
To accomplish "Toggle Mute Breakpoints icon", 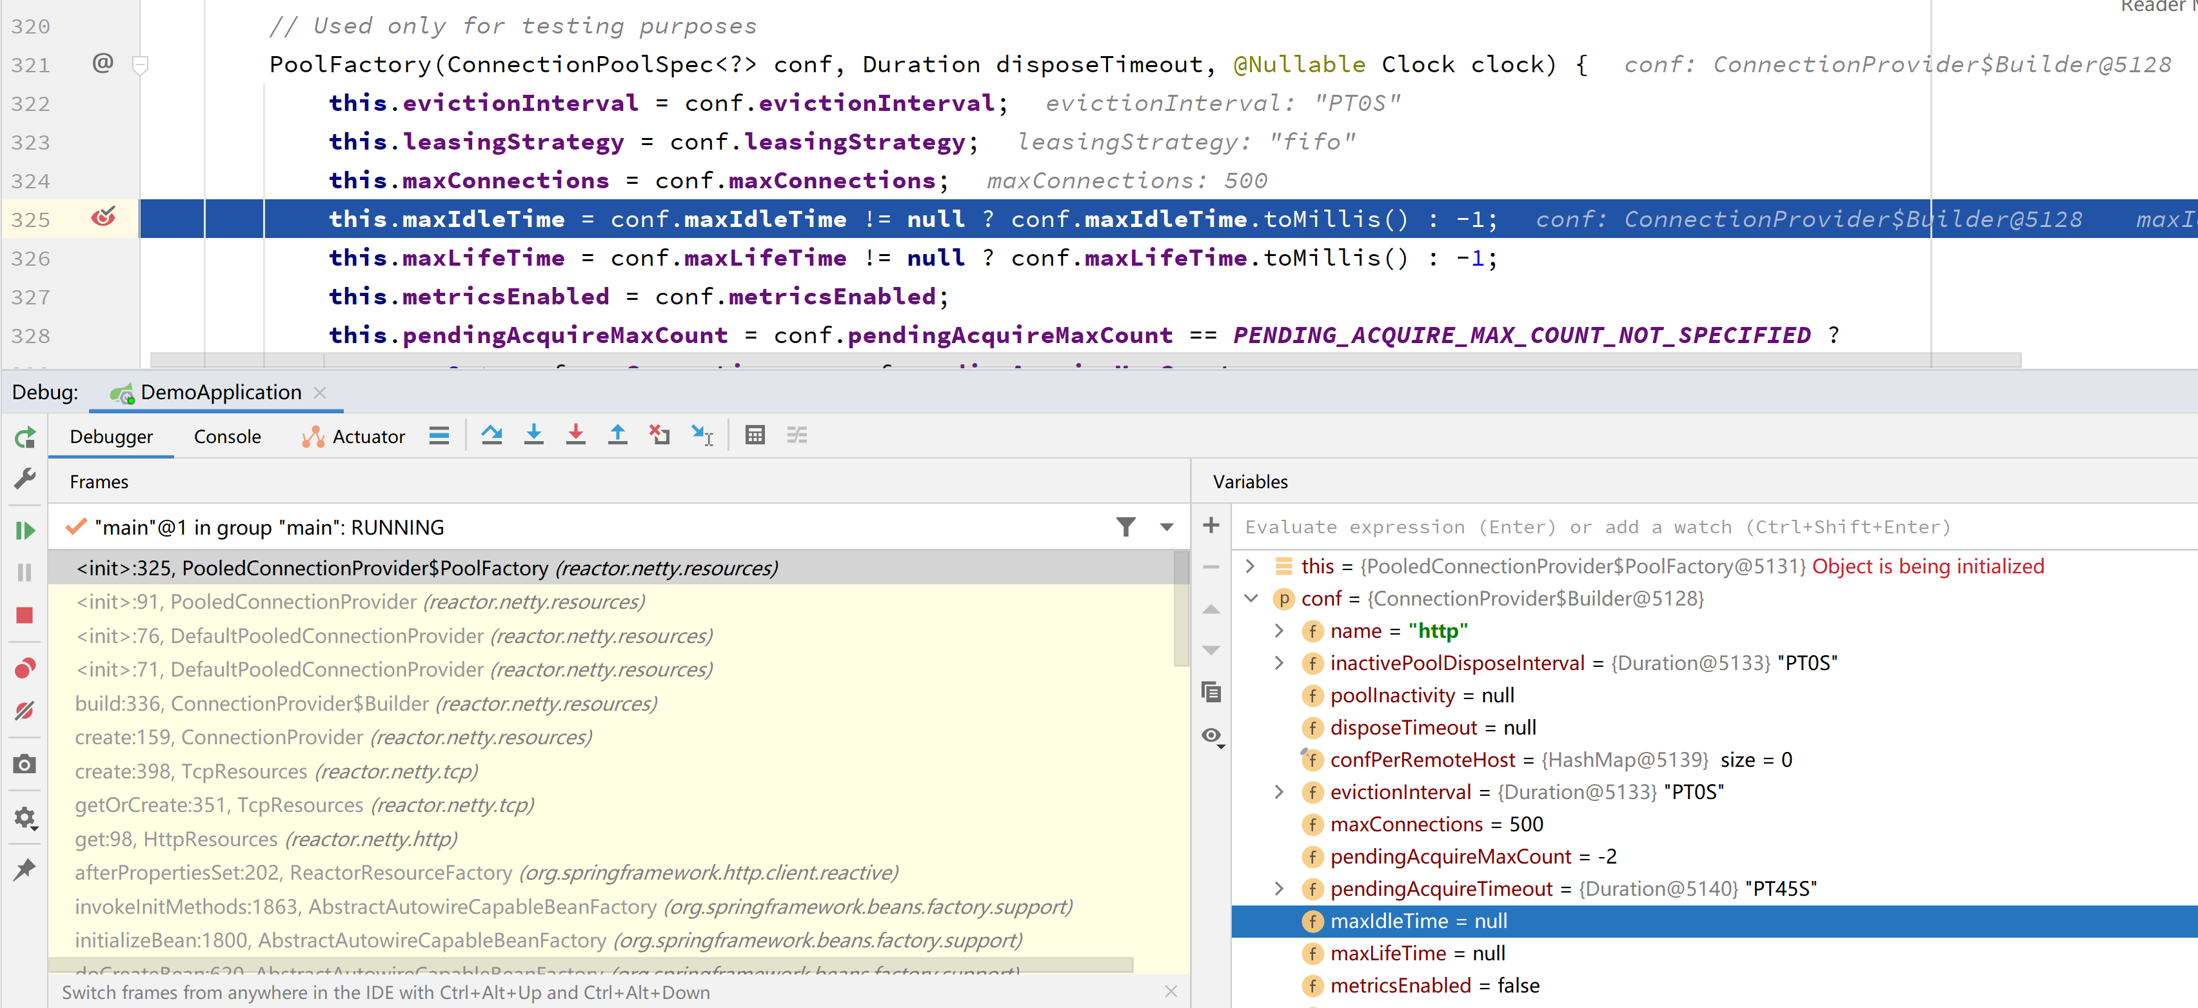I will tap(25, 710).
